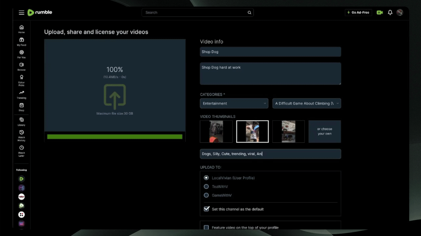Click the large upload arrow icon

pyautogui.click(x=115, y=97)
